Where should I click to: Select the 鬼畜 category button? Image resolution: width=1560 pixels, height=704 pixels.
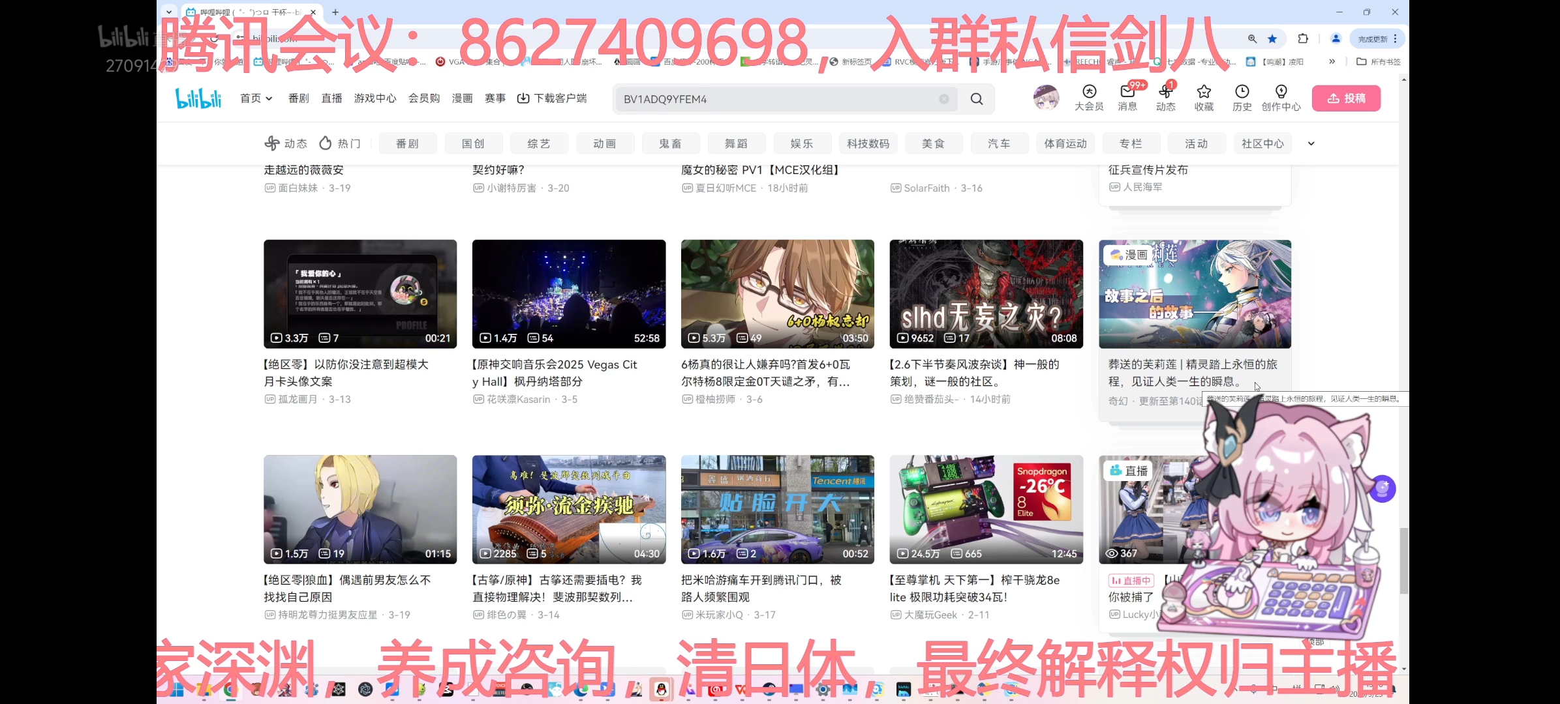(x=671, y=143)
